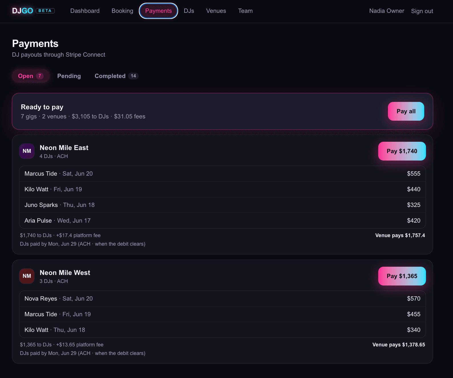The image size is (453, 378).
Task: Click the $555 amount
Action: pos(414,174)
